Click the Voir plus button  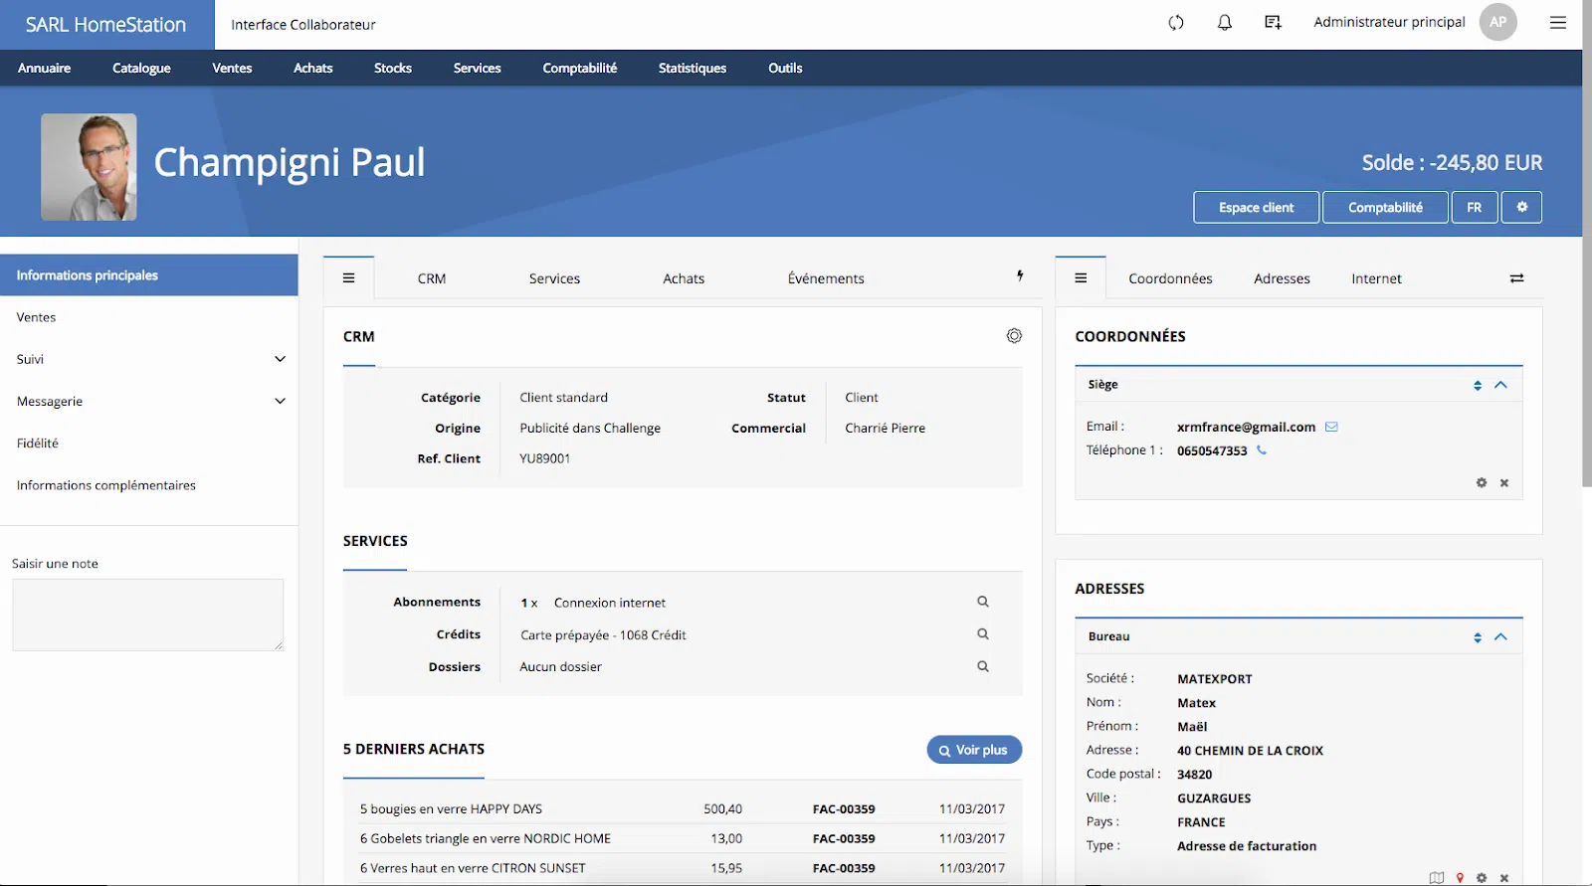click(974, 750)
